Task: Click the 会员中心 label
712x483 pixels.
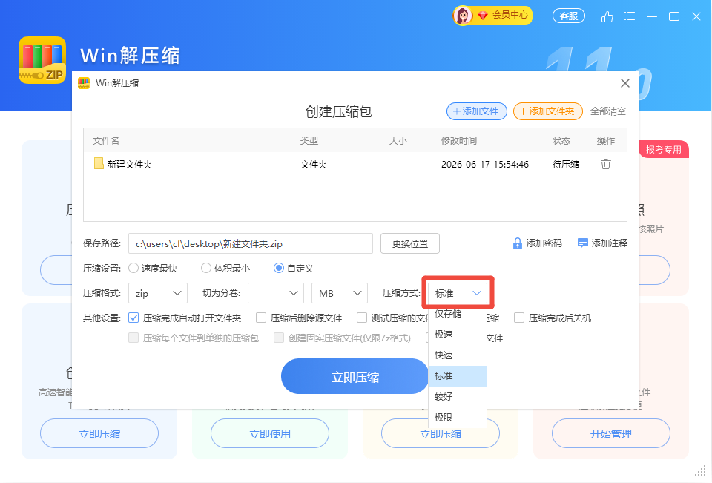Action: [510, 16]
